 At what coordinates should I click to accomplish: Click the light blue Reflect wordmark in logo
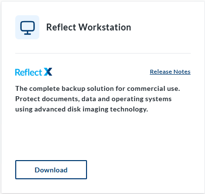tap(29, 72)
